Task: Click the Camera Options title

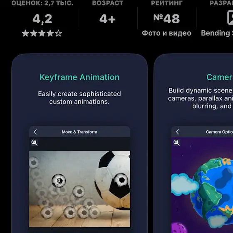Action: pyautogui.click(x=219, y=132)
